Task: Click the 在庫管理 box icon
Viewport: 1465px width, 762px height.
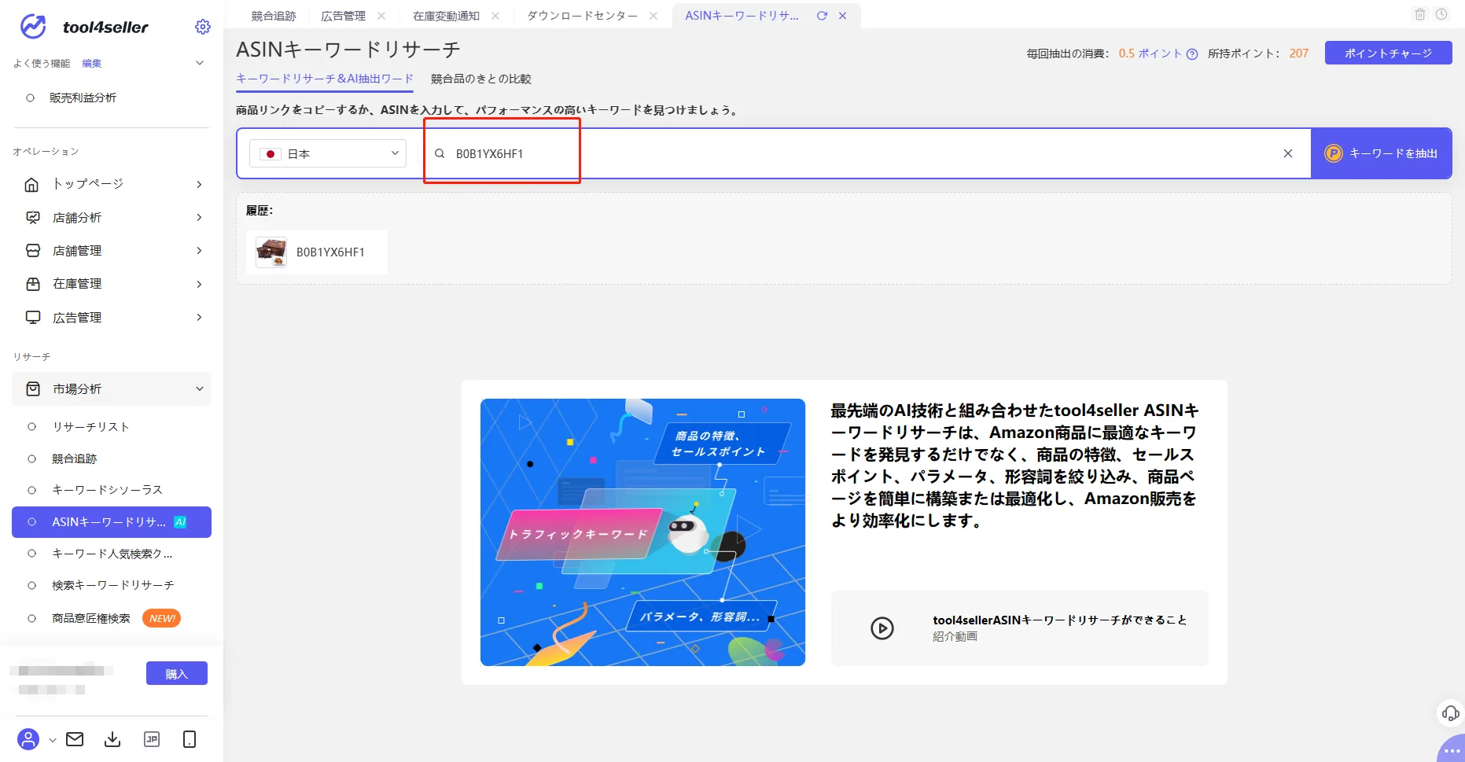Action: [x=33, y=284]
